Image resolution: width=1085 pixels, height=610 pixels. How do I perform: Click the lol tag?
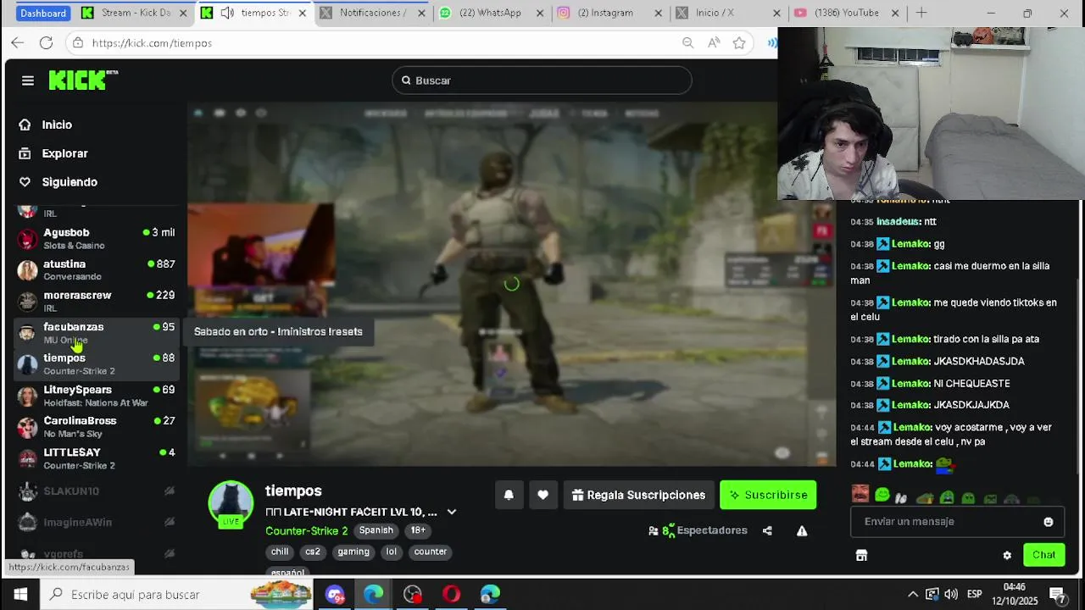coord(391,552)
